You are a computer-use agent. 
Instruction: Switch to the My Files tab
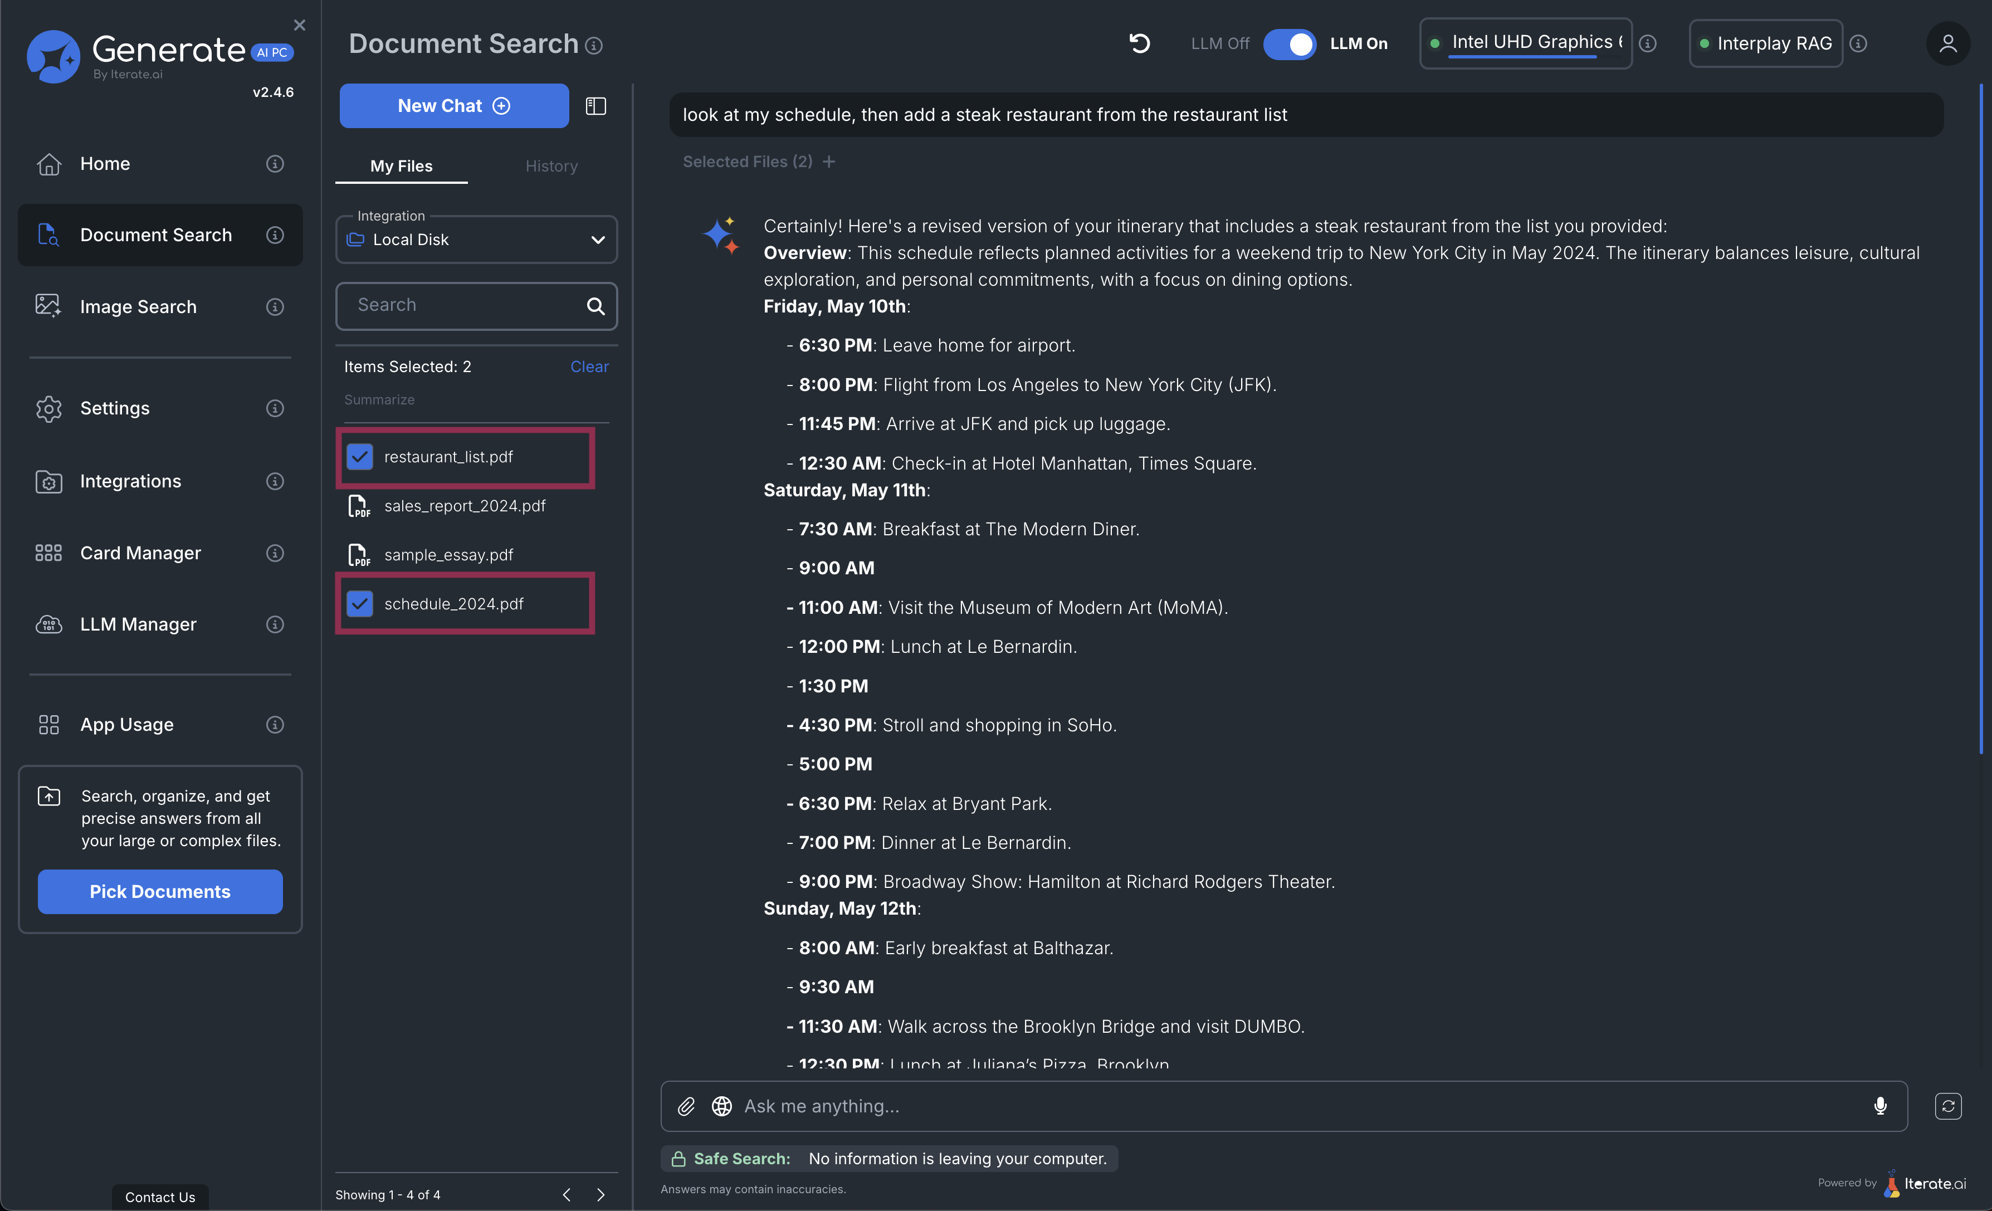(x=401, y=166)
